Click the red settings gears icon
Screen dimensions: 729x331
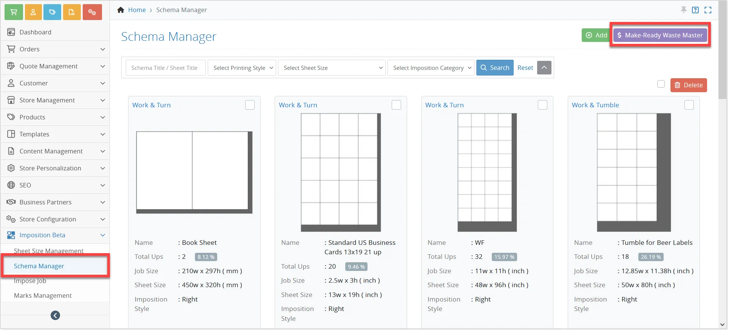point(92,12)
